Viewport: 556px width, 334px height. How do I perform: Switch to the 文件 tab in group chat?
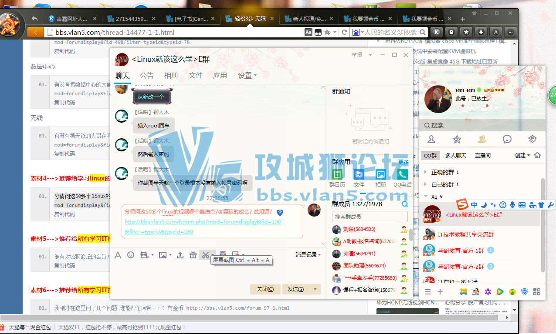coord(196,75)
